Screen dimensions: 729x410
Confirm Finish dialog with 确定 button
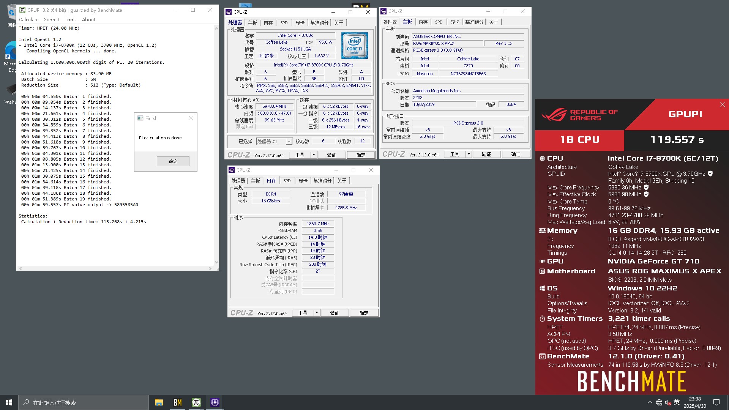(x=173, y=161)
